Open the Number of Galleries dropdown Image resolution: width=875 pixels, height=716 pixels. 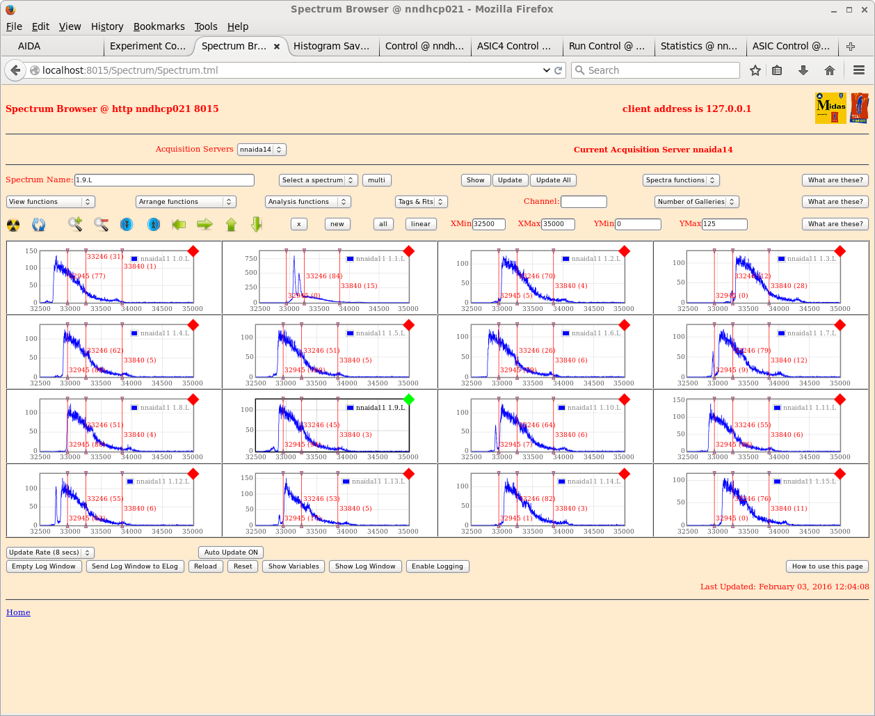(696, 202)
